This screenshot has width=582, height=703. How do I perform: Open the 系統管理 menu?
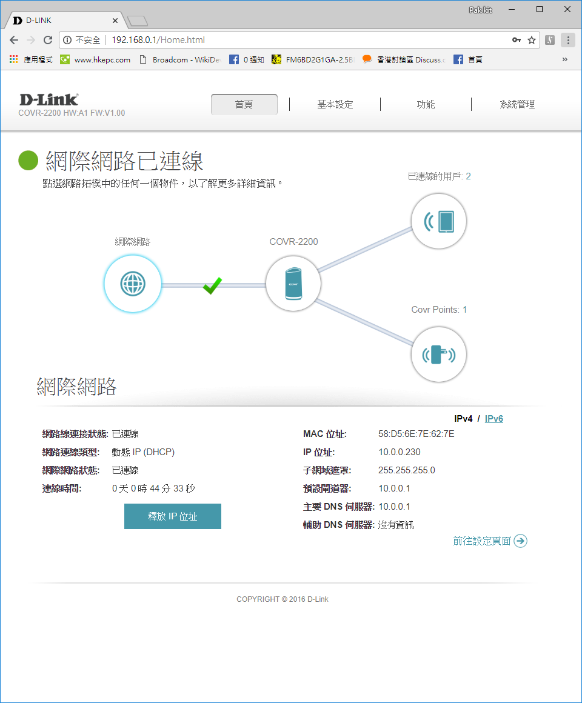coord(517,104)
